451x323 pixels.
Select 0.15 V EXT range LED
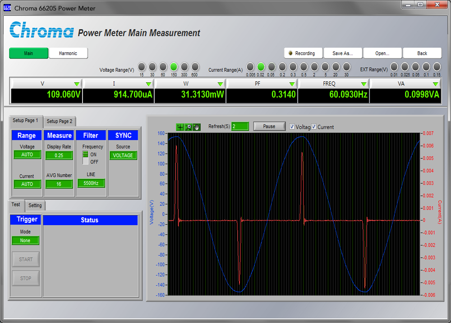437,67
